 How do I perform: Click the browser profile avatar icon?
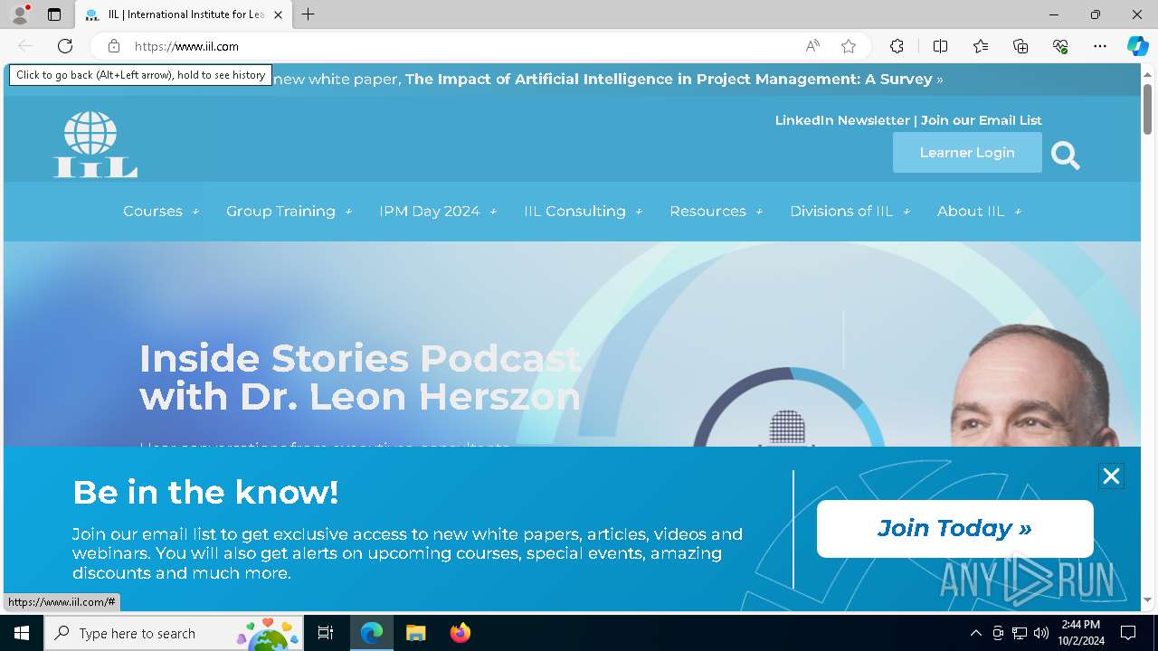coord(20,14)
